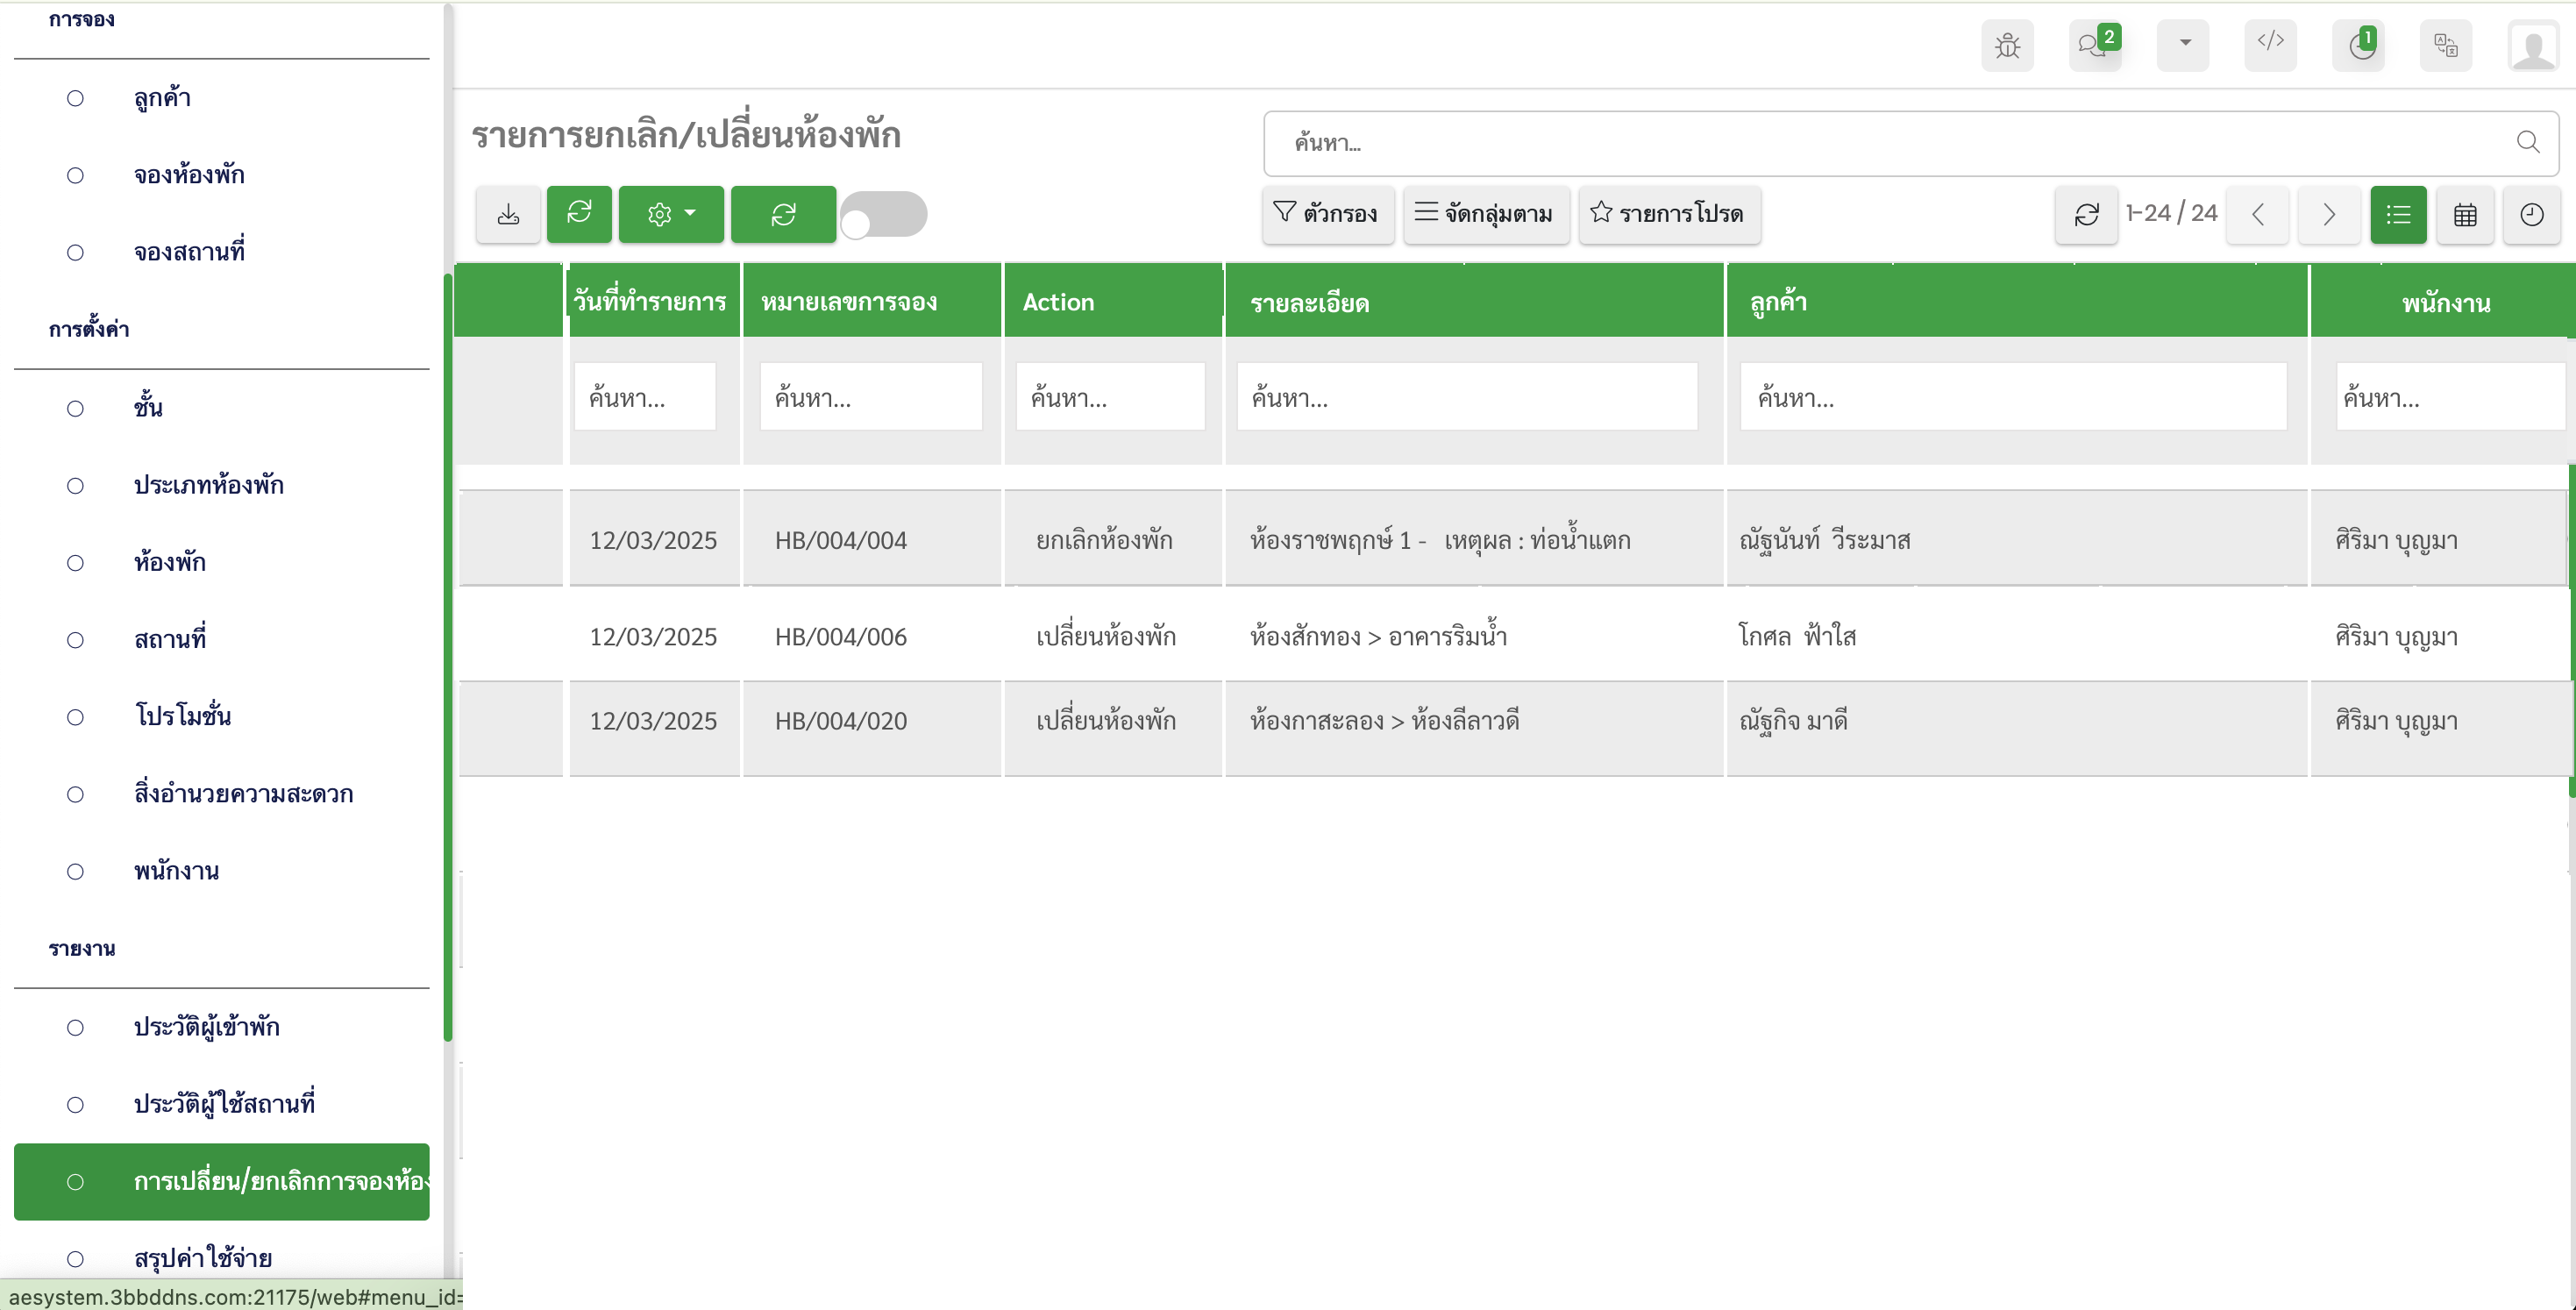Image resolution: width=2576 pixels, height=1310 pixels.
Task: Switch to the pivot table view icon
Action: 2465,214
